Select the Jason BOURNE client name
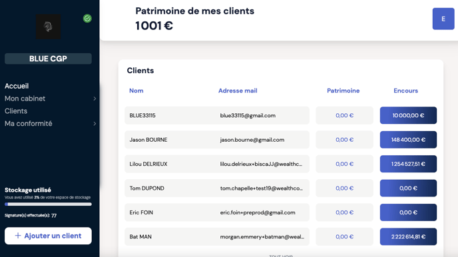This screenshot has width=458, height=257. tap(148, 140)
